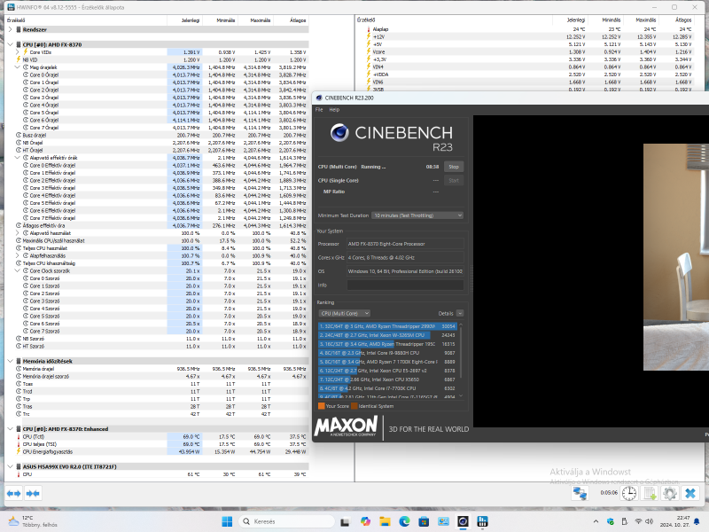Image resolution: width=709 pixels, height=532 pixels.
Task: Click the Processor field in Cinebench
Action: coord(405,243)
